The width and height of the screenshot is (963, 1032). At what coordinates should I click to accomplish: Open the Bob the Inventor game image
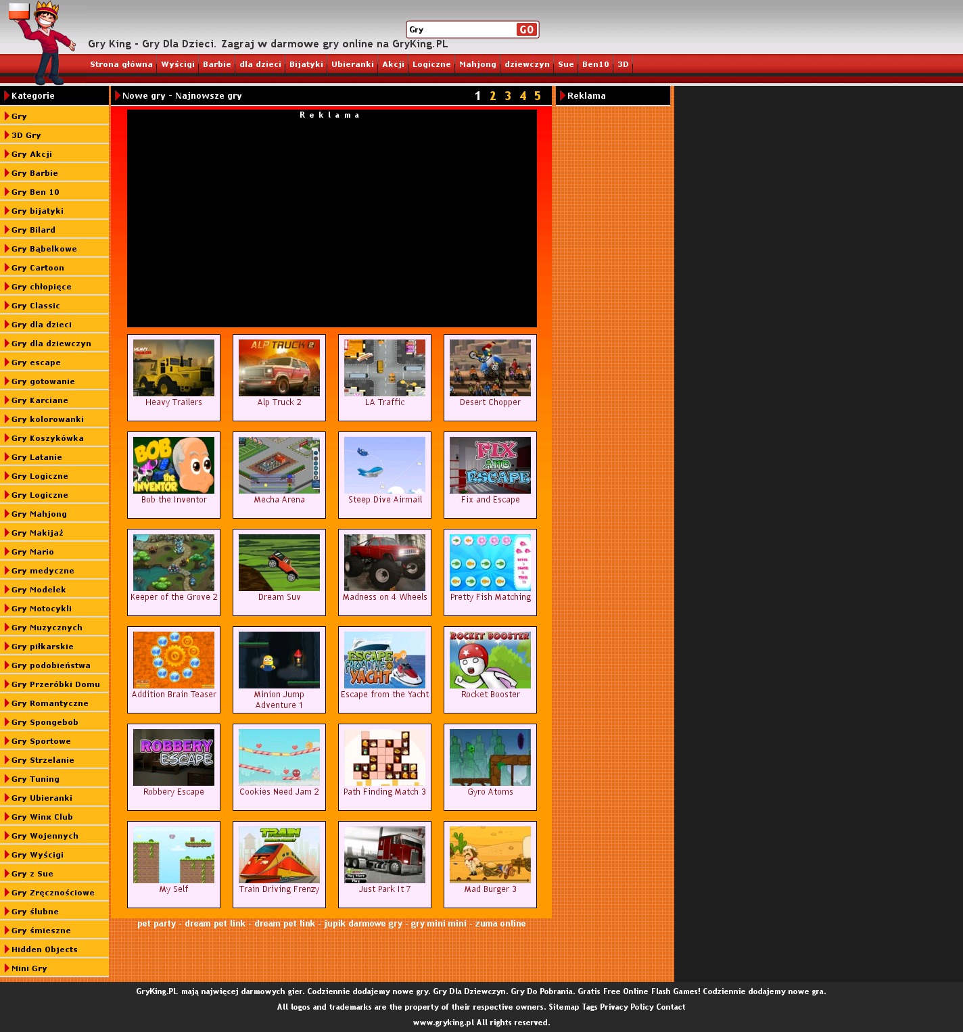(174, 465)
